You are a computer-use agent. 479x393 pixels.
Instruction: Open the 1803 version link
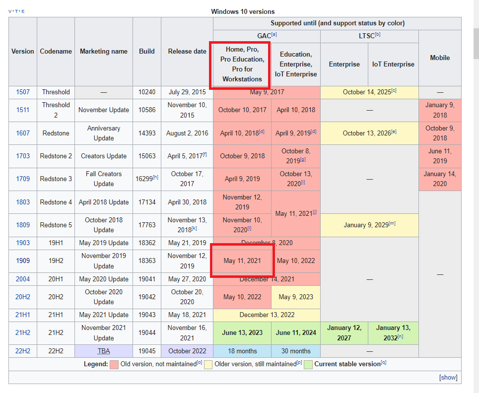23,202
